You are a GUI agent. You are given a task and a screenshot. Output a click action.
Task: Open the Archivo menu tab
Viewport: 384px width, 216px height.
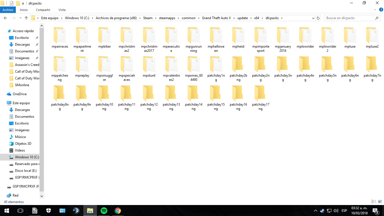tap(8, 10)
